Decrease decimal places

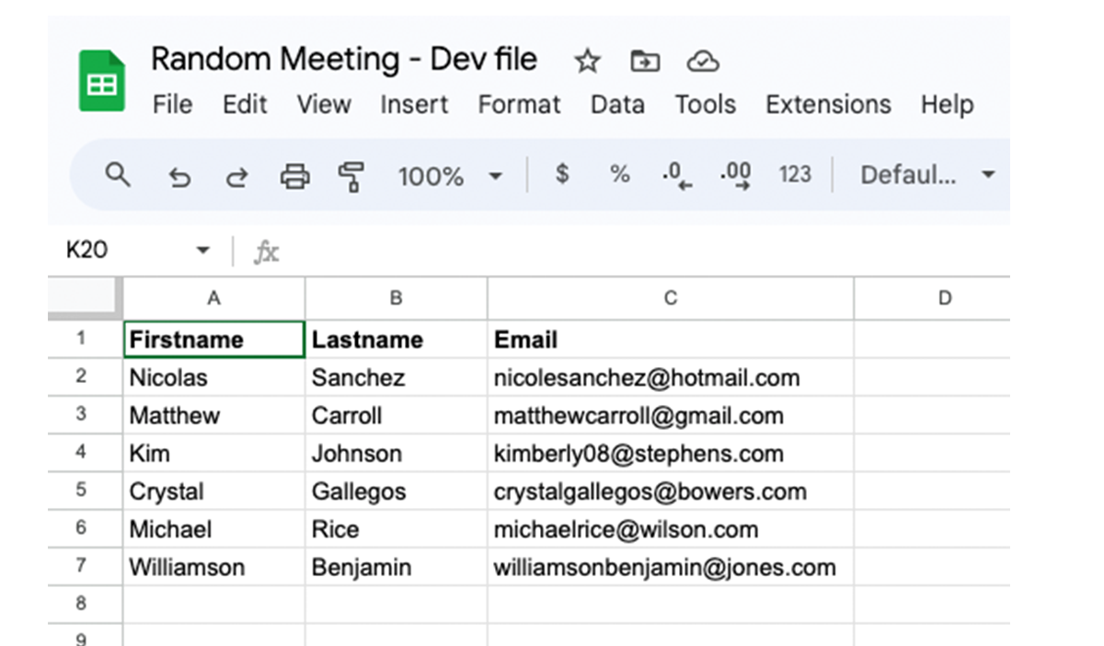[x=676, y=175]
